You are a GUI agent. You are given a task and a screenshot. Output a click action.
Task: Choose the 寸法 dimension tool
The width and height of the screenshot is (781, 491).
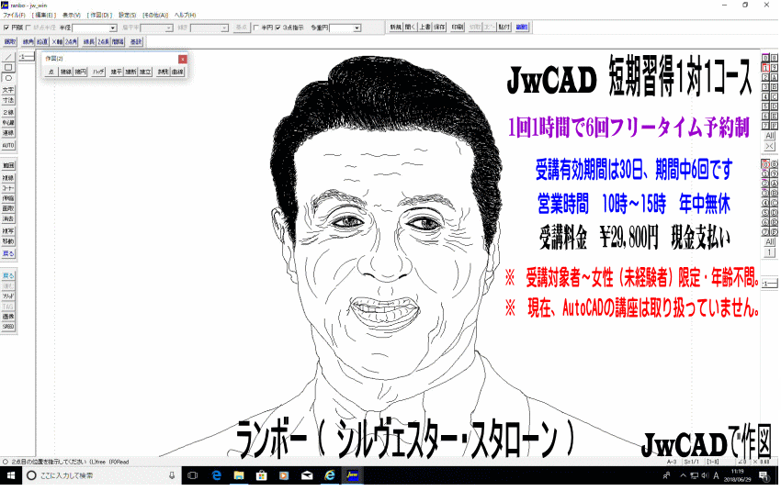8,100
